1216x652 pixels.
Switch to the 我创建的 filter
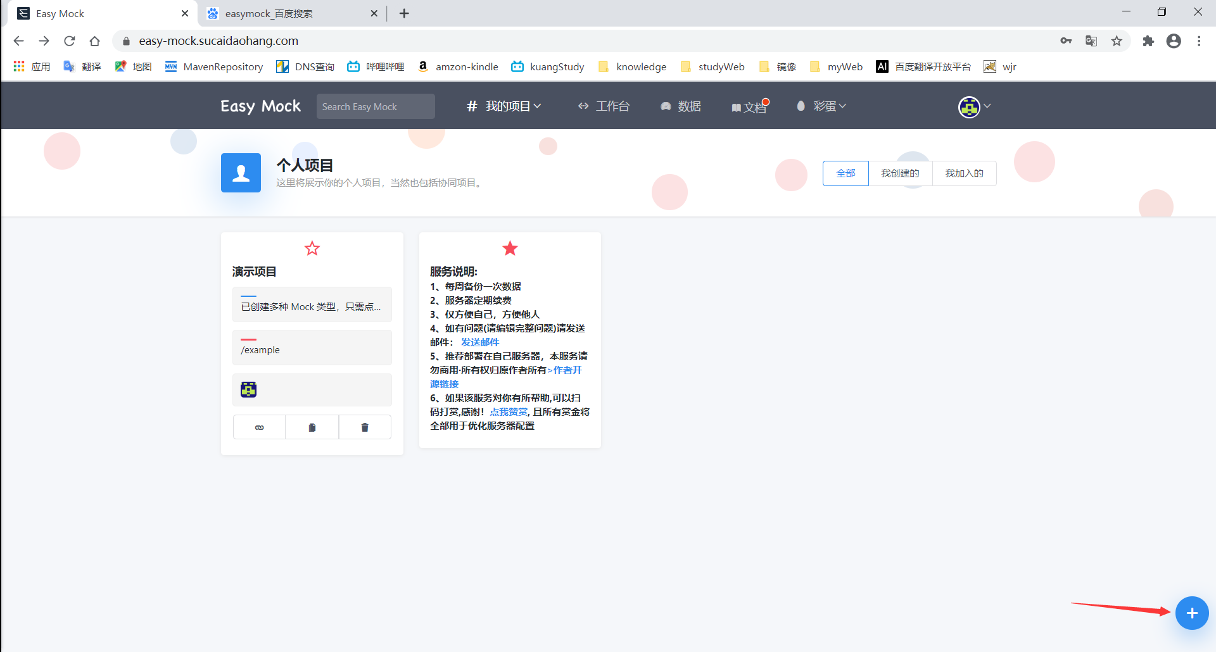click(900, 173)
